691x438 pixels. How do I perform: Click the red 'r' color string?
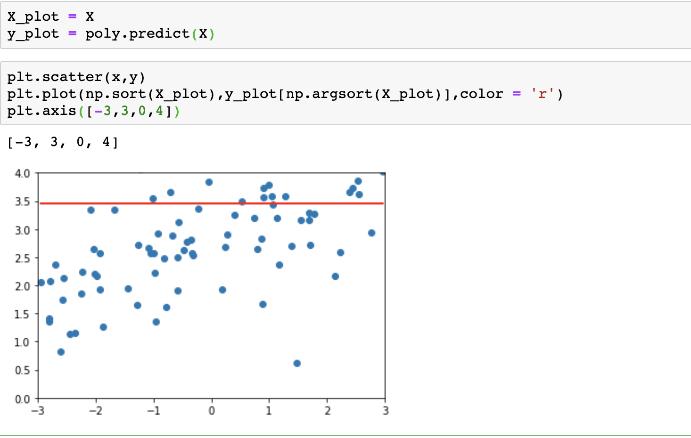click(x=543, y=94)
